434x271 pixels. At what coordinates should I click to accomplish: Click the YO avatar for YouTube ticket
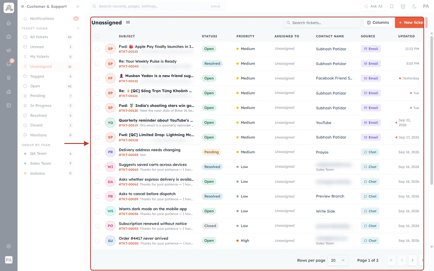click(110, 123)
